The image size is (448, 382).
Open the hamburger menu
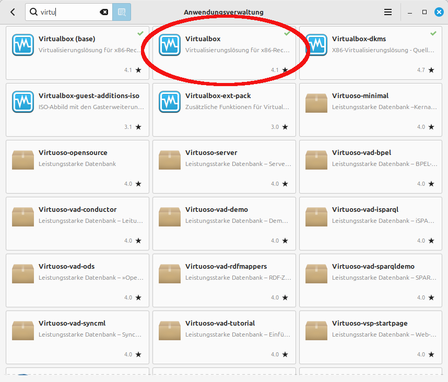(388, 12)
